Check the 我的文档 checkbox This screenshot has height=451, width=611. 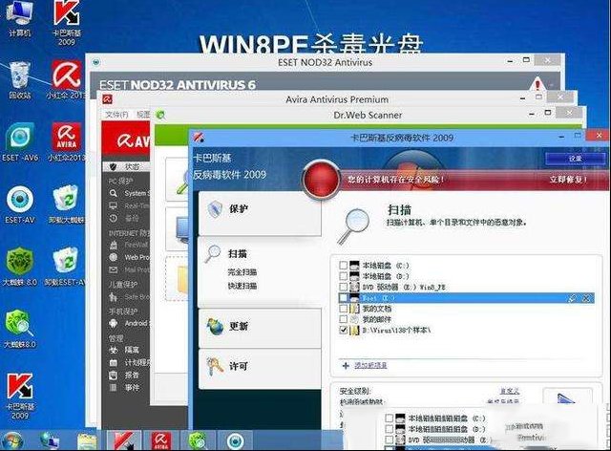[343, 309]
